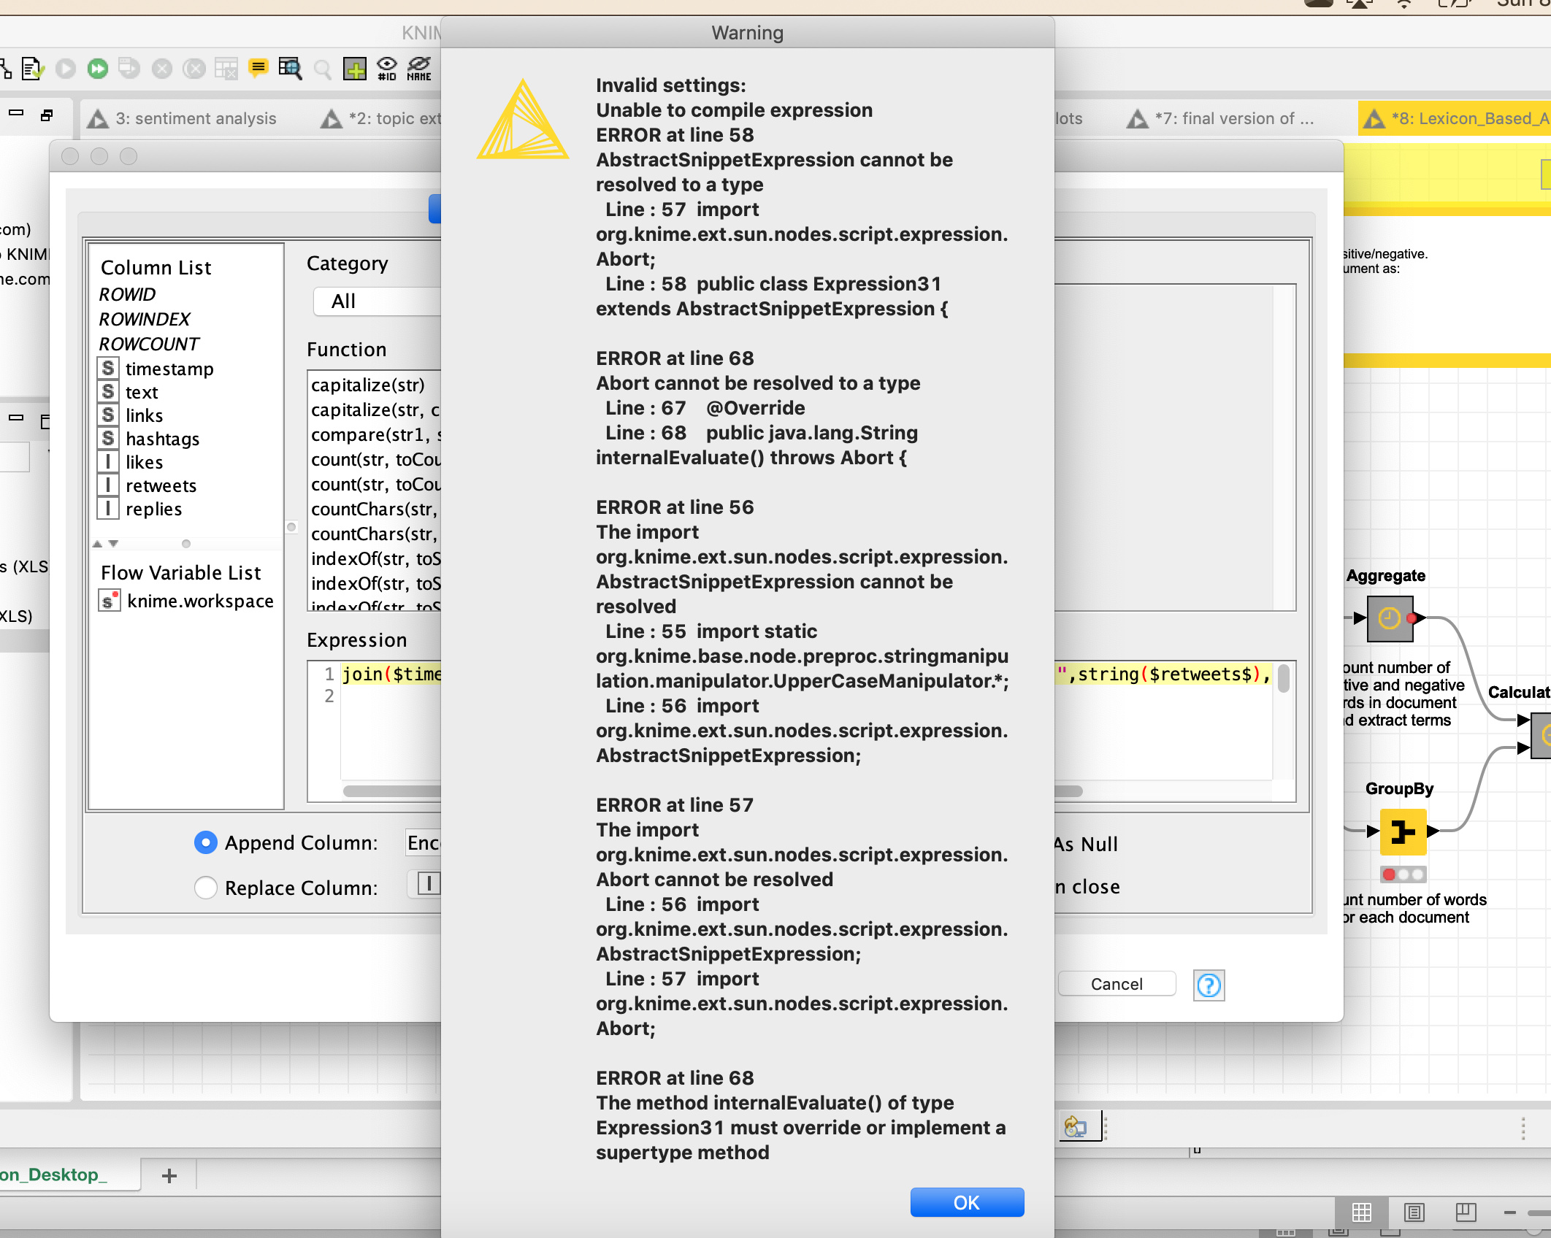Switch to the page break preview icon
Screen dimensions: 1551x1238
1466,1212
